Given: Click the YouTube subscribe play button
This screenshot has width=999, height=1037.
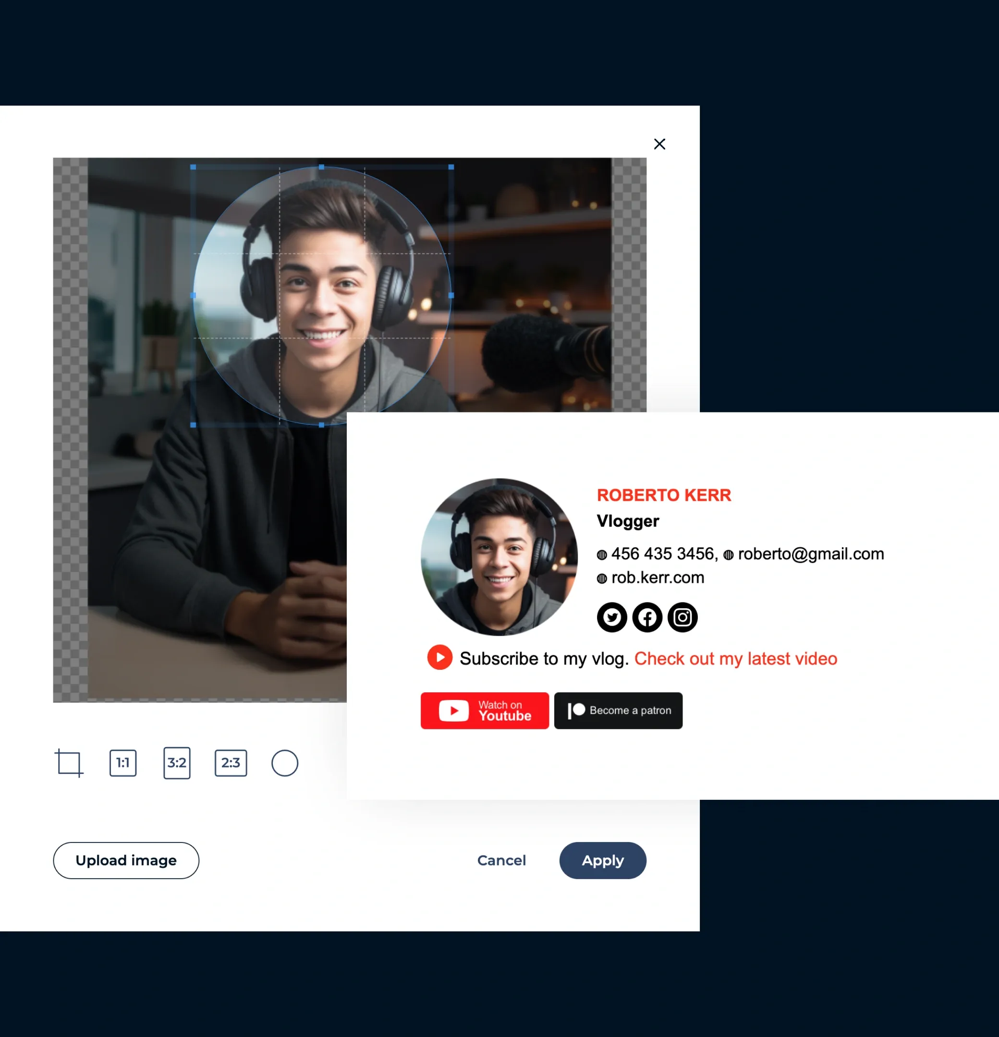Looking at the screenshot, I should [439, 658].
